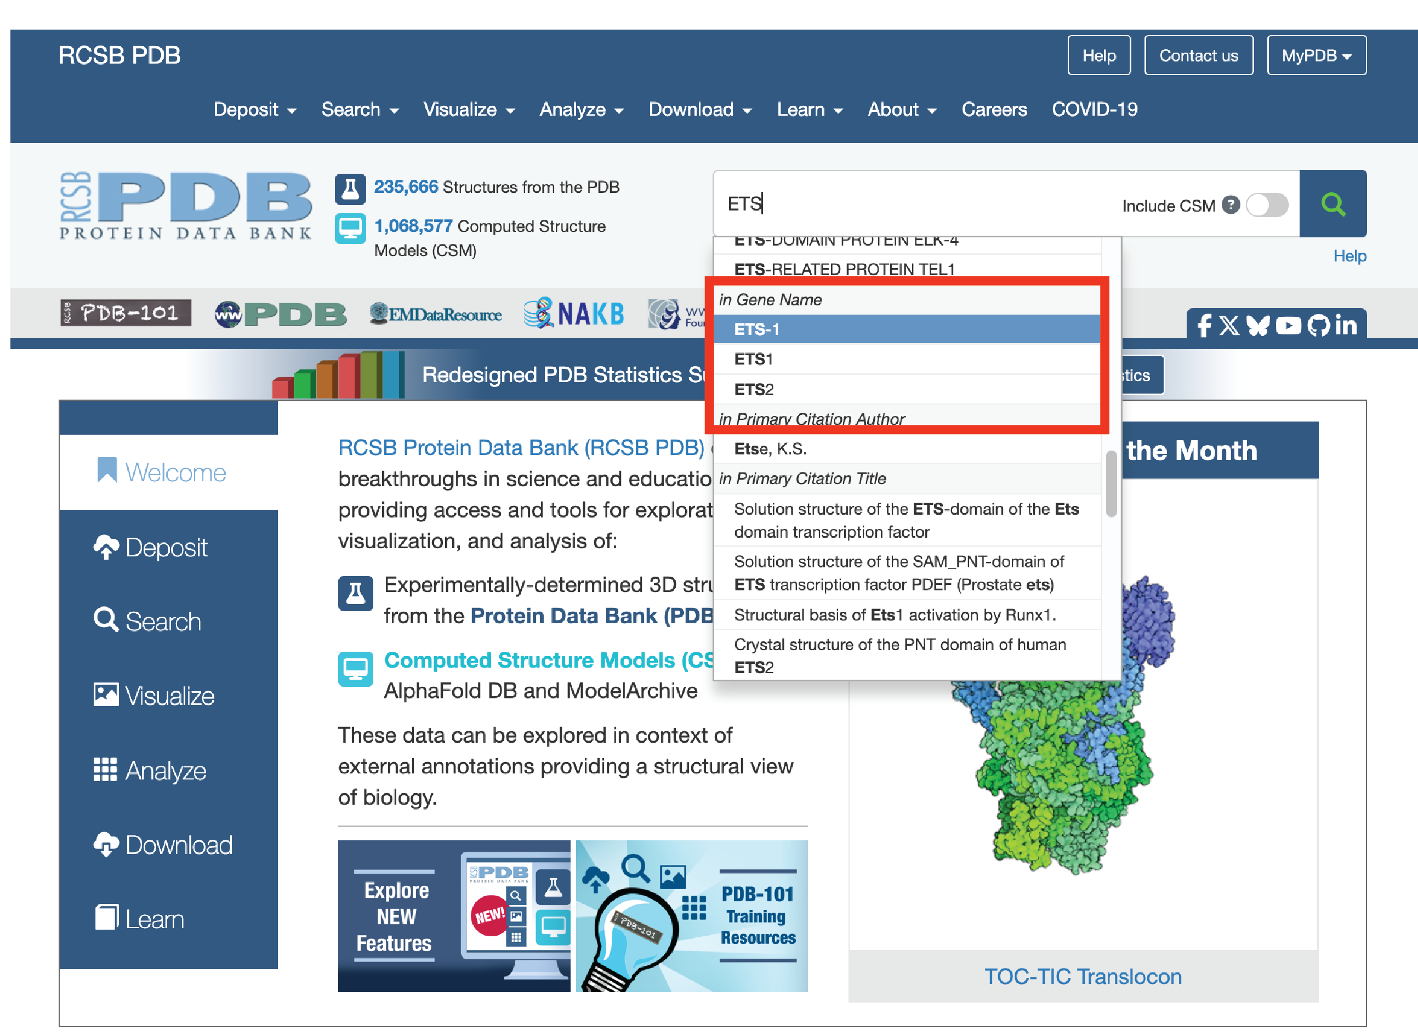1418x1036 pixels.
Task: Open PDB-101 Training Resources banner
Action: [691, 915]
